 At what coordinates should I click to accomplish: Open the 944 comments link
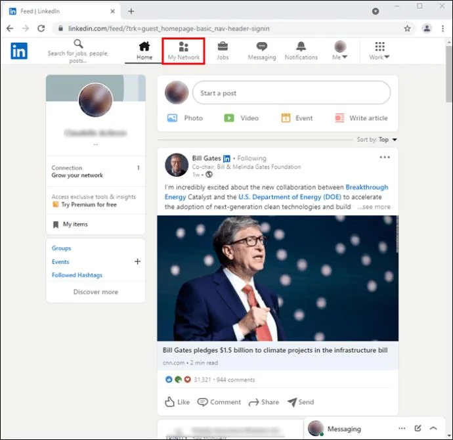point(236,380)
